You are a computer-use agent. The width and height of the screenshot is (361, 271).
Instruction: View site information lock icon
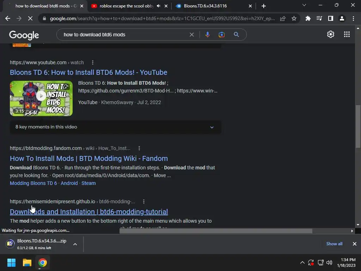44,18
